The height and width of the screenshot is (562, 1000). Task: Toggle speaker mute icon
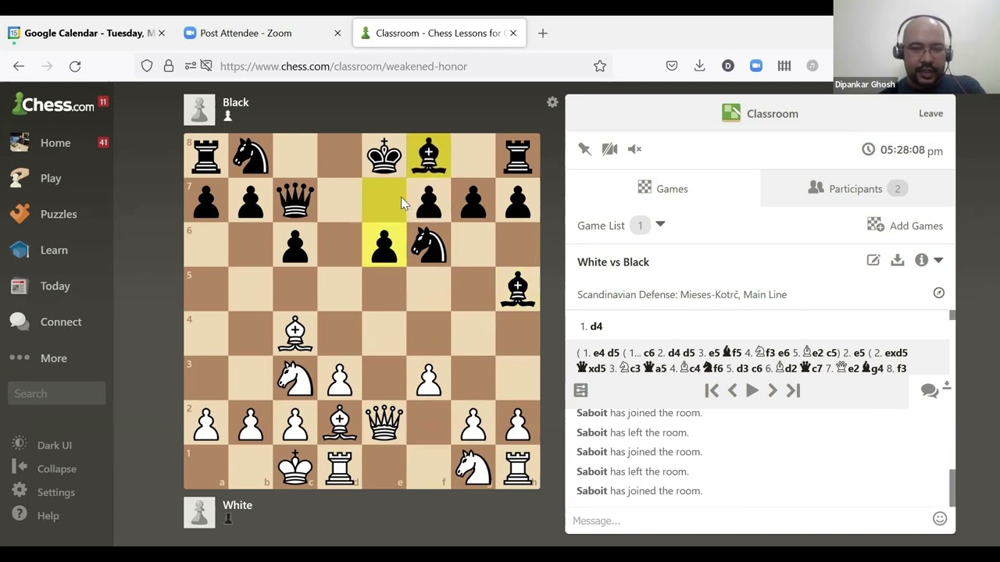click(634, 149)
